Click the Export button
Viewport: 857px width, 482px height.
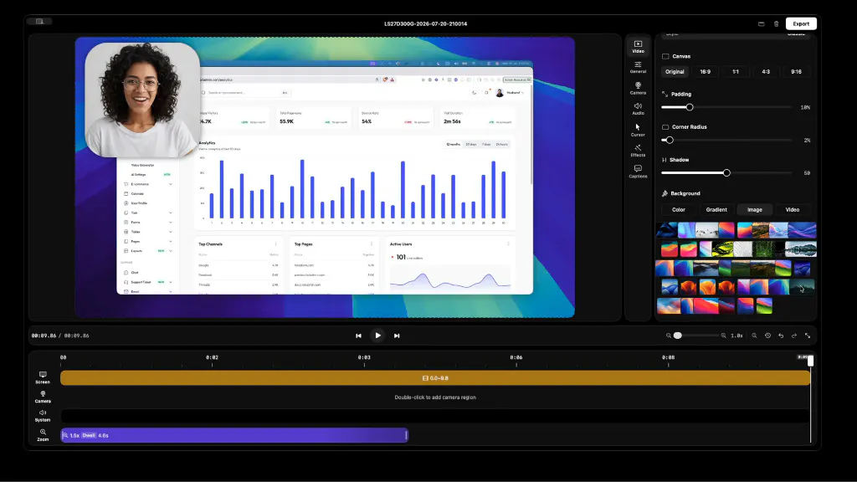801,23
